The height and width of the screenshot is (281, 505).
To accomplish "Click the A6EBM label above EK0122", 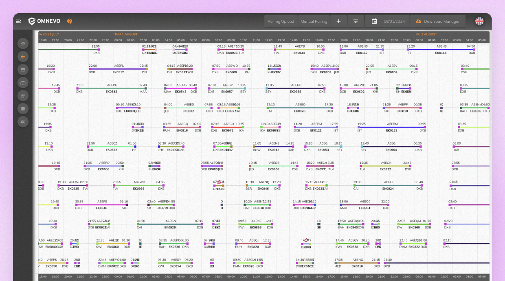I will pyautogui.click(x=392, y=124).
